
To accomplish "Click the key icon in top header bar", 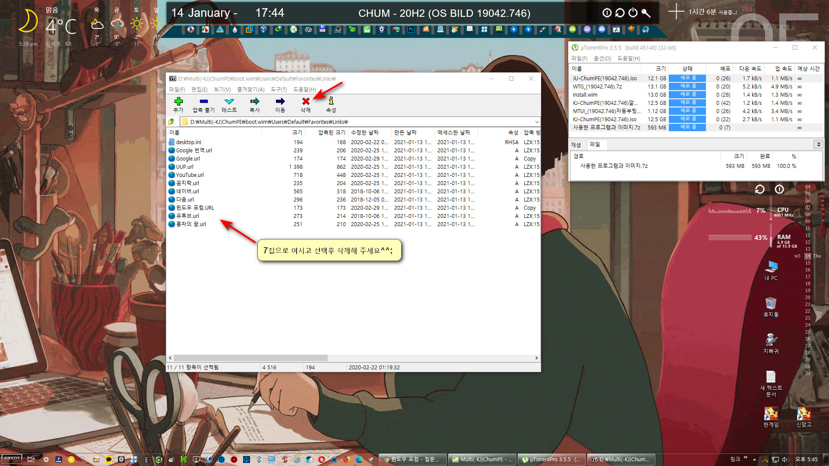I will click(646, 13).
